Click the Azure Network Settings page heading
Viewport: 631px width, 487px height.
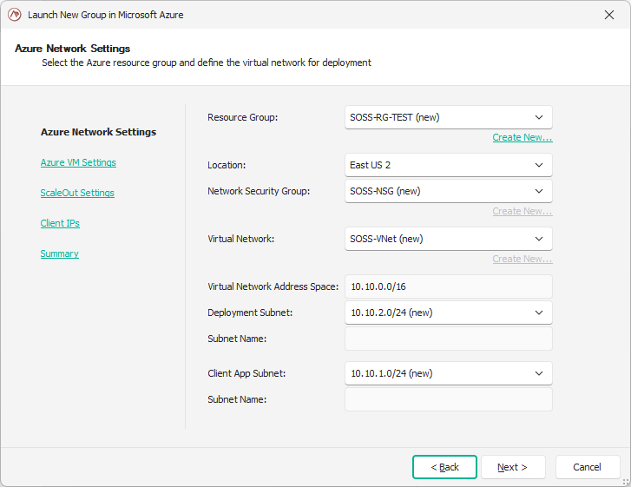(x=72, y=49)
